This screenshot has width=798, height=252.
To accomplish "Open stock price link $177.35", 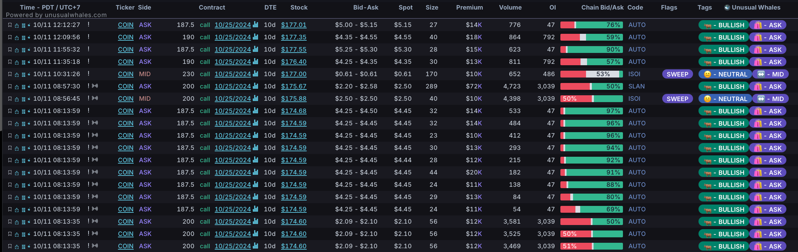I will (x=294, y=37).
